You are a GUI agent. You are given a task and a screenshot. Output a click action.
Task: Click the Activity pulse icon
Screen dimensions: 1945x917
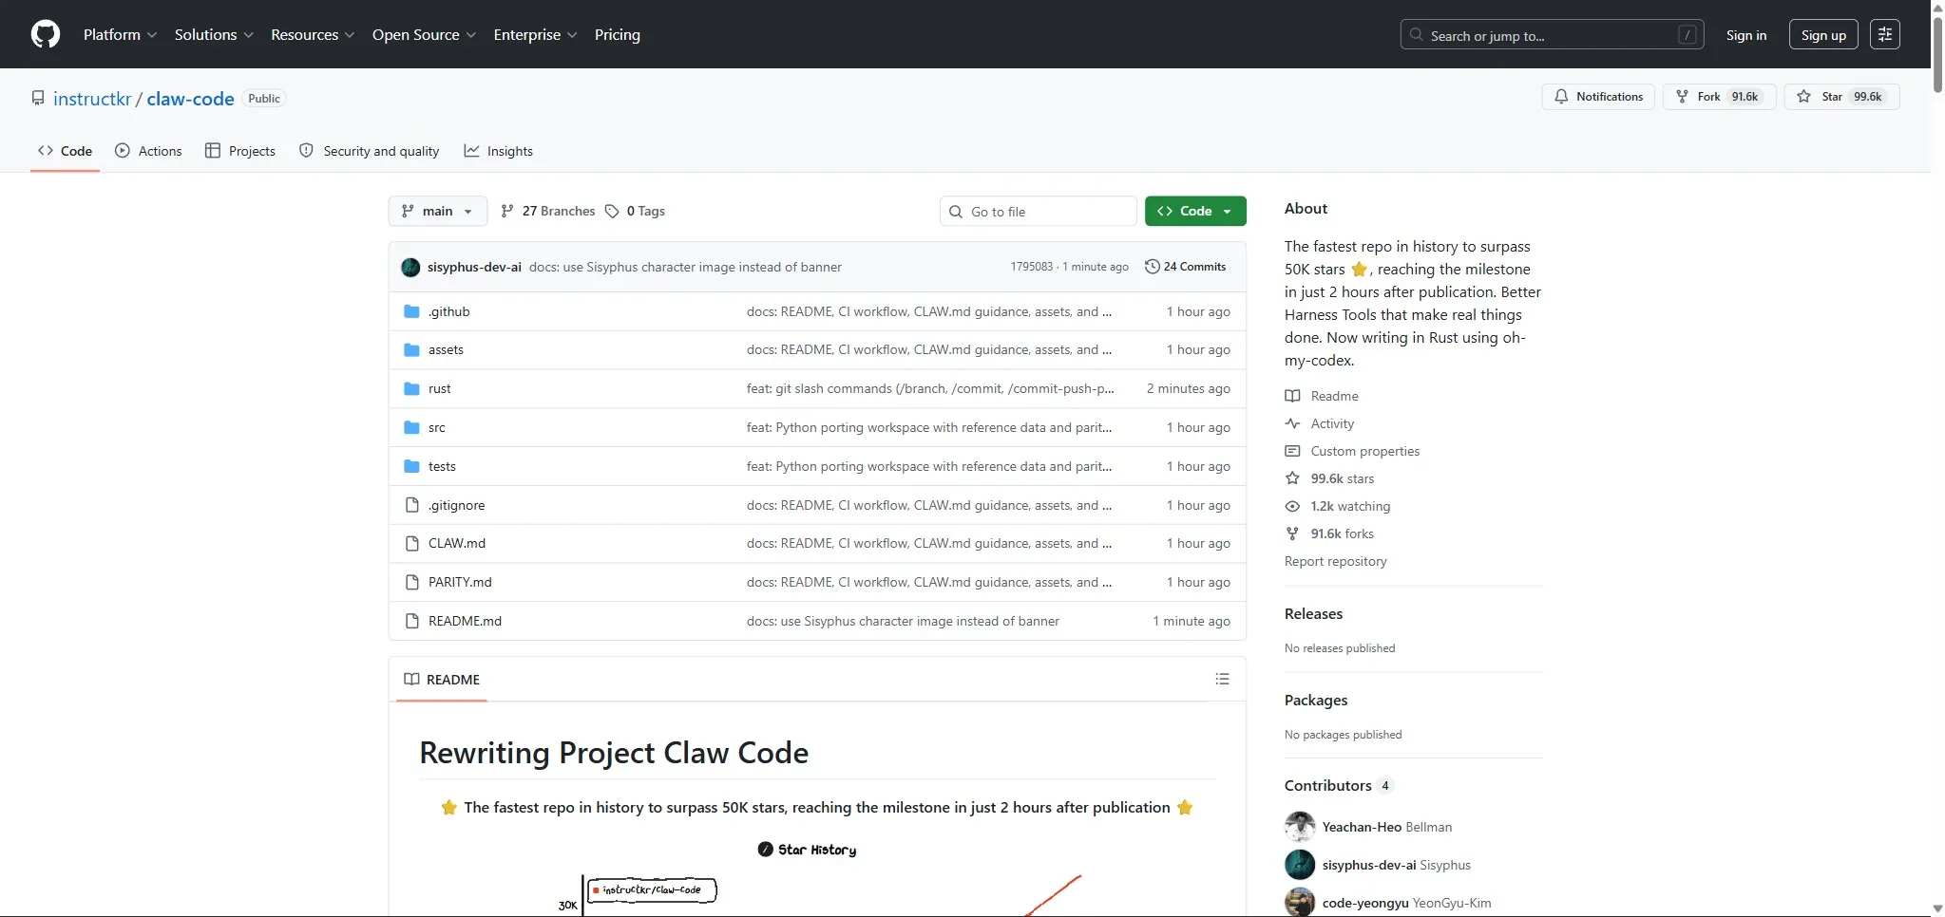(1293, 423)
